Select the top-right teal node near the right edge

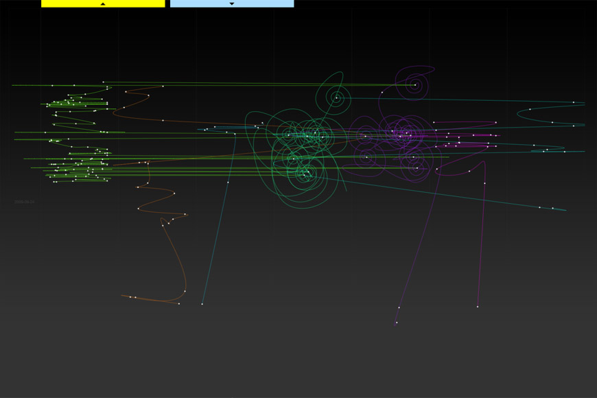click(574, 102)
